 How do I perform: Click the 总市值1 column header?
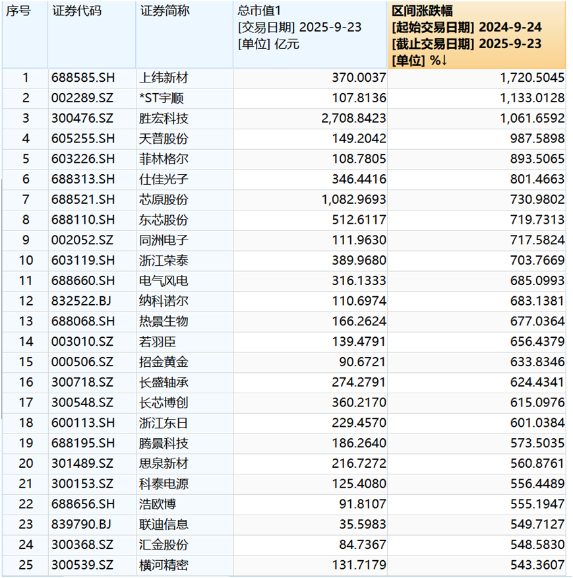[311, 36]
